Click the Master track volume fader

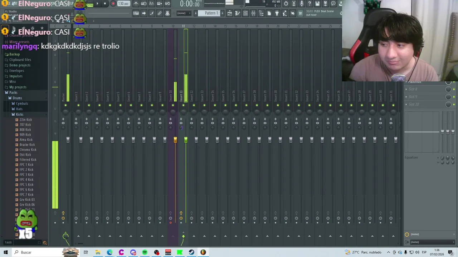(x=68, y=140)
